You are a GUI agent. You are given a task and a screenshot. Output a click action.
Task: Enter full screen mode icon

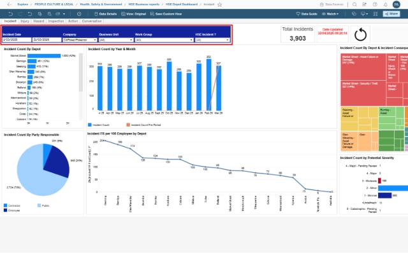coord(375,14)
